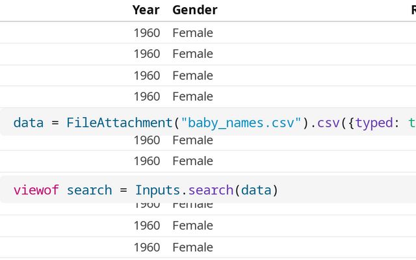Click the partially visible header at right edge
The width and height of the screenshot is (416, 260).
tap(413, 10)
